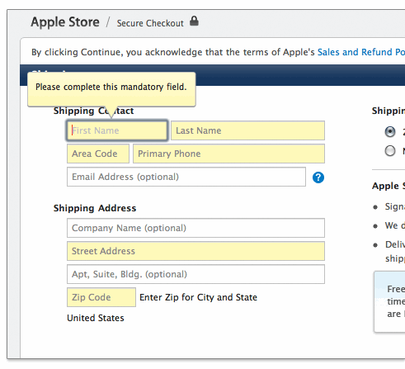Image resolution: width=405 pixels, height=369 pixels.
Task: Click the Apple Store heading
Action: point(65,22)
